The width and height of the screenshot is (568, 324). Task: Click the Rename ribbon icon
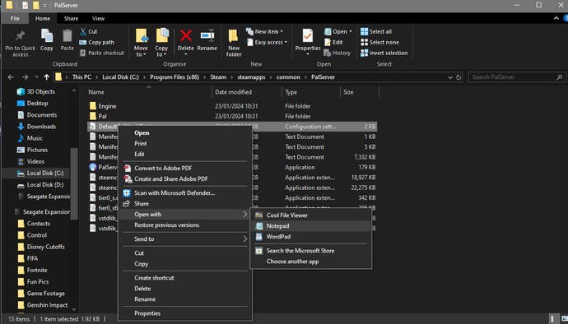click(x=207, y=36)
